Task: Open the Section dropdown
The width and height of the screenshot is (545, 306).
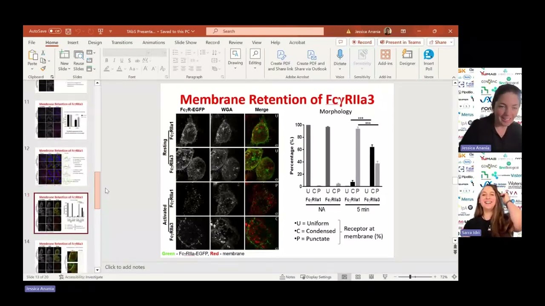Action: pos(90,68)
